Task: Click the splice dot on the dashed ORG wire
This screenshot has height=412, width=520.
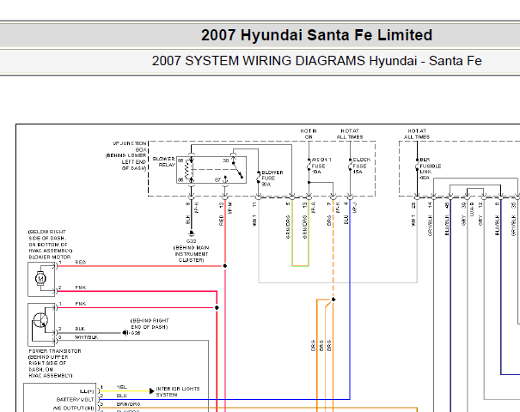Action: [333, 300]
